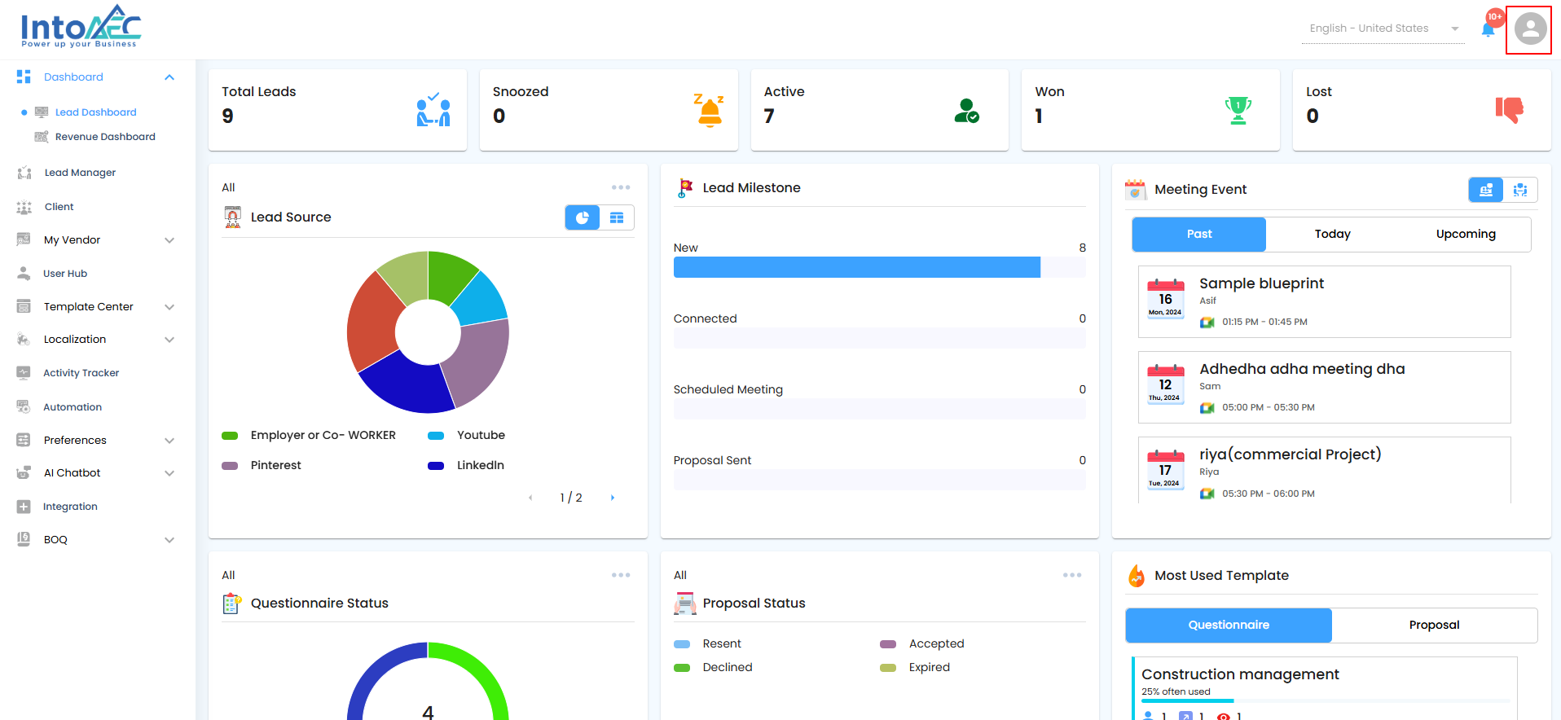The height and width of the screenshot is (720, 1561).
Task: Open the Questionnaire Status three-dot menu
Action: click(621, 575)
